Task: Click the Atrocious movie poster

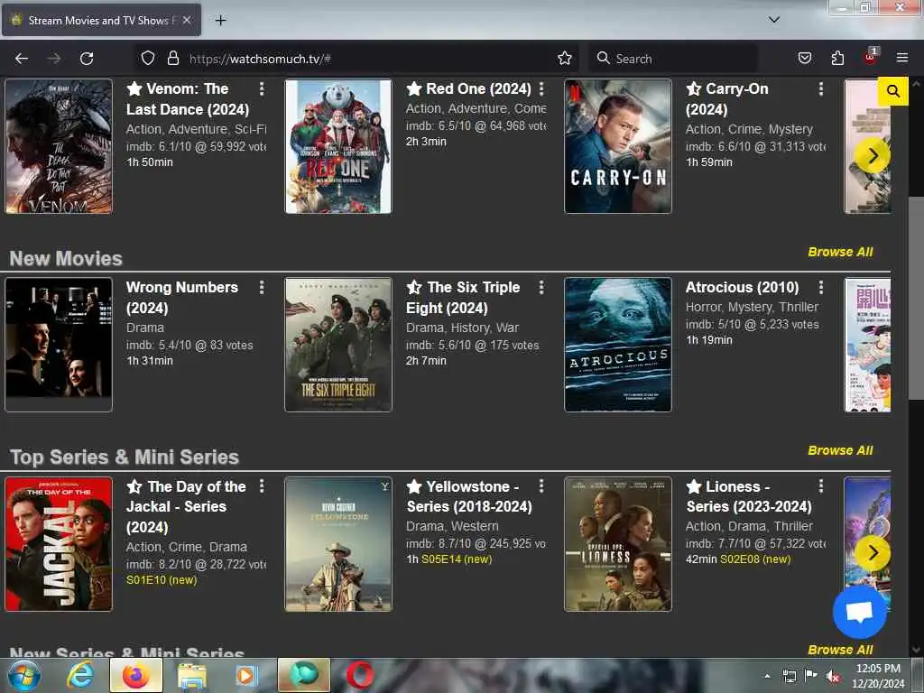Action: (618, 345)
